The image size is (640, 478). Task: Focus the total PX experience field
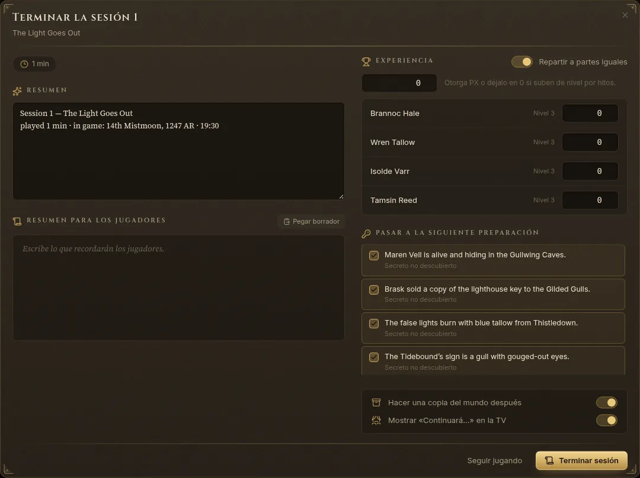click(x=399, y=83)
